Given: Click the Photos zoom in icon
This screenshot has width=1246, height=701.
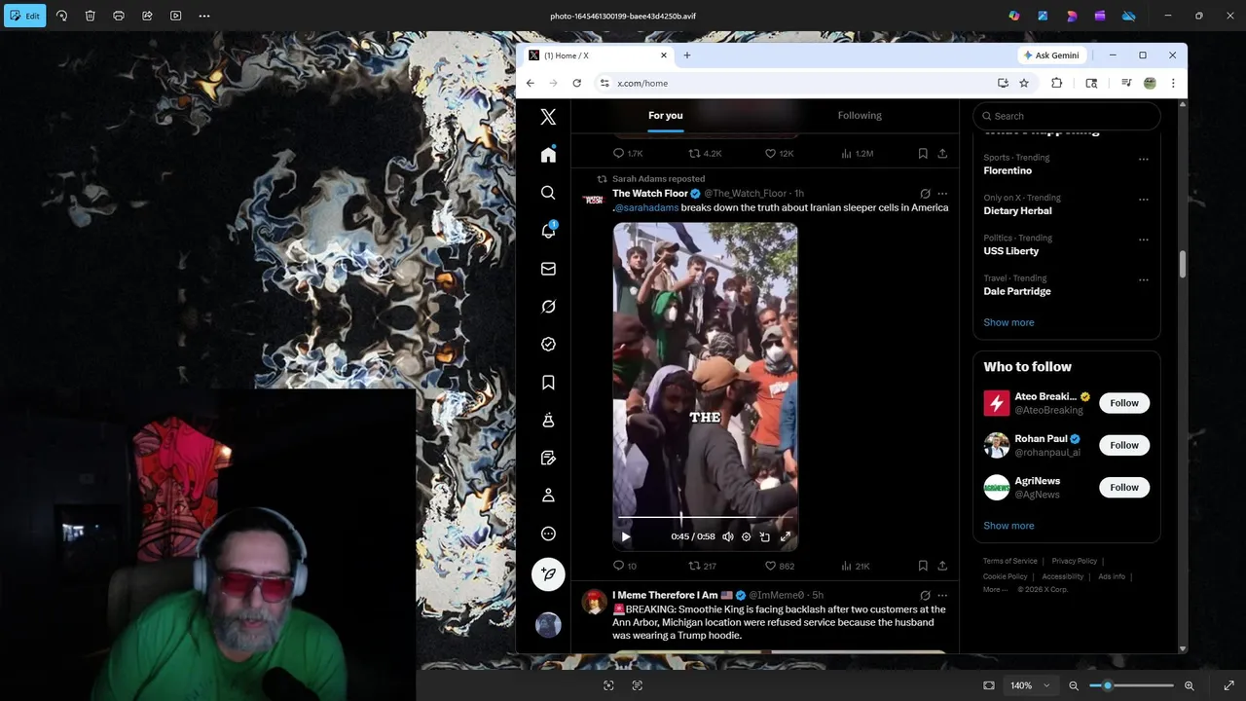Looking at the screenshot, I should pos(1190,685).
